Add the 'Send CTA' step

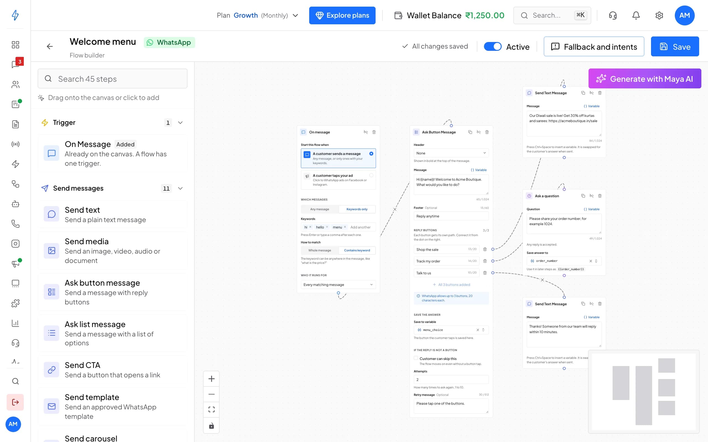113,370
